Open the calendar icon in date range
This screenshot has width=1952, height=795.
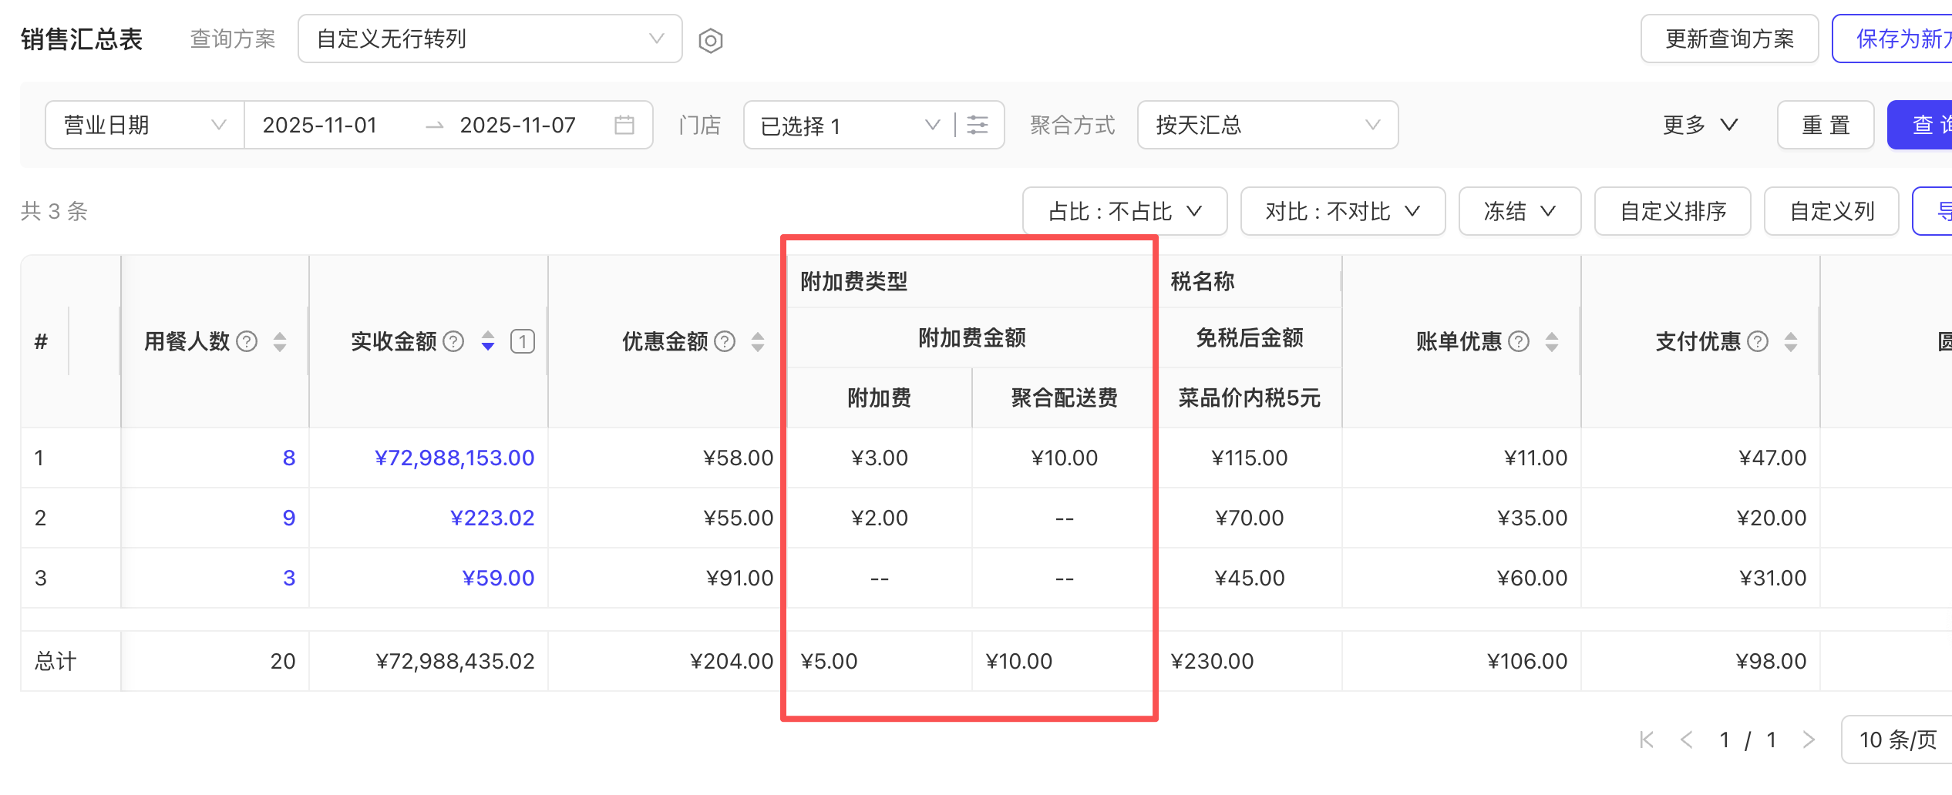tap(624, 125)
